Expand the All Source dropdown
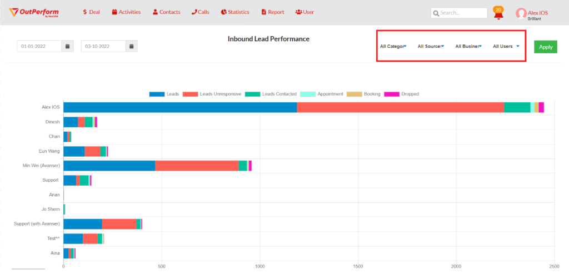Screen dimensions: 569x274 (431, 47)
